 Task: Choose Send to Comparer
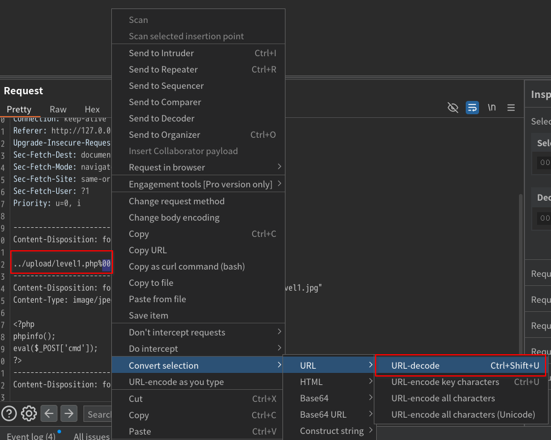click(x=198, y=102)
